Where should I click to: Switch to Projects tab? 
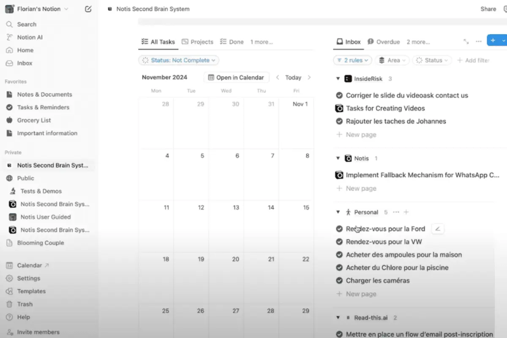tap(197, 42)
